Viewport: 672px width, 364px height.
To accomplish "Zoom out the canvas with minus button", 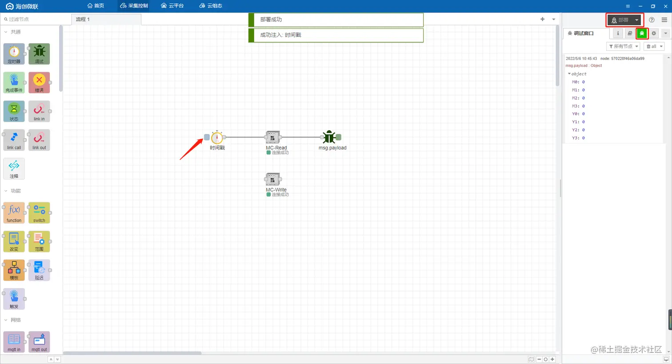I will [x=539, y=359].
